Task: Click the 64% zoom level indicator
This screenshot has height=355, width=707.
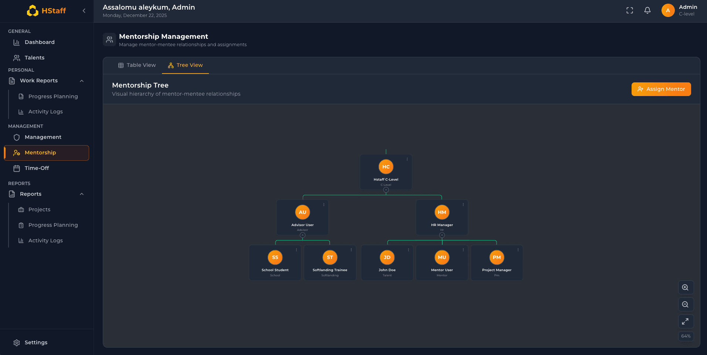Action: point(686,336)
